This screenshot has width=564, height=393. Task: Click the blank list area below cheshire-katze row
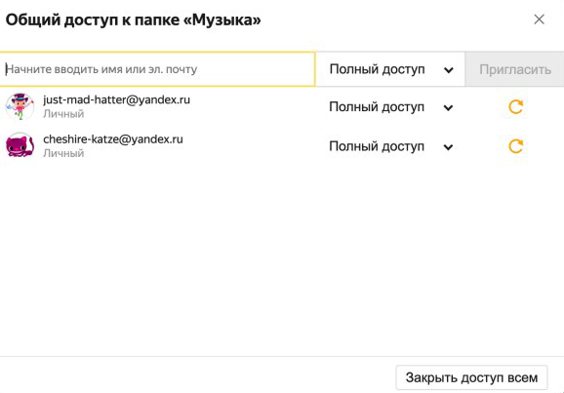[282, 258]
